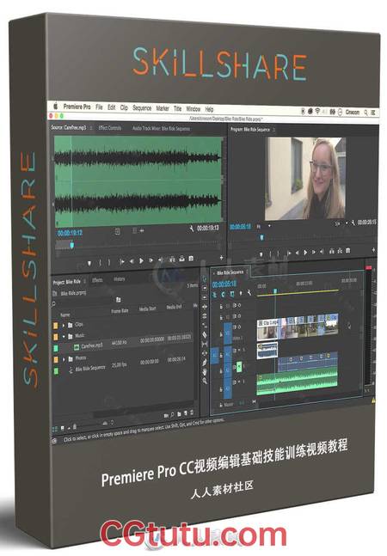Open Source monitor settings wrench
Image resolution: width=387 pixels, height=556 pixels.
192,229
